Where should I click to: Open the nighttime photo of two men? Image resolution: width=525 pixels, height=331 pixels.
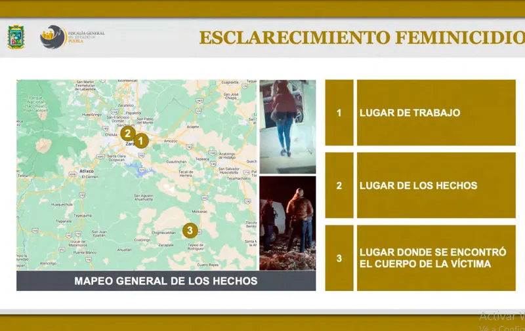(x=287, y=223)
